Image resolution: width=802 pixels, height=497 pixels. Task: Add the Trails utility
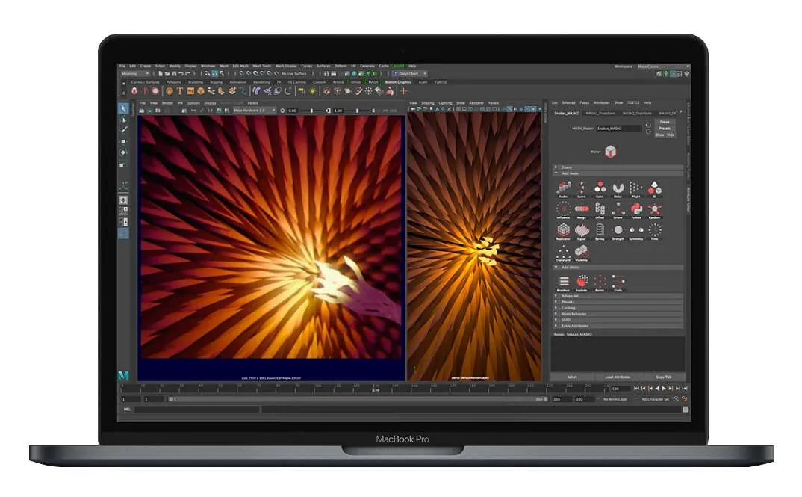(x=618, y=283)
